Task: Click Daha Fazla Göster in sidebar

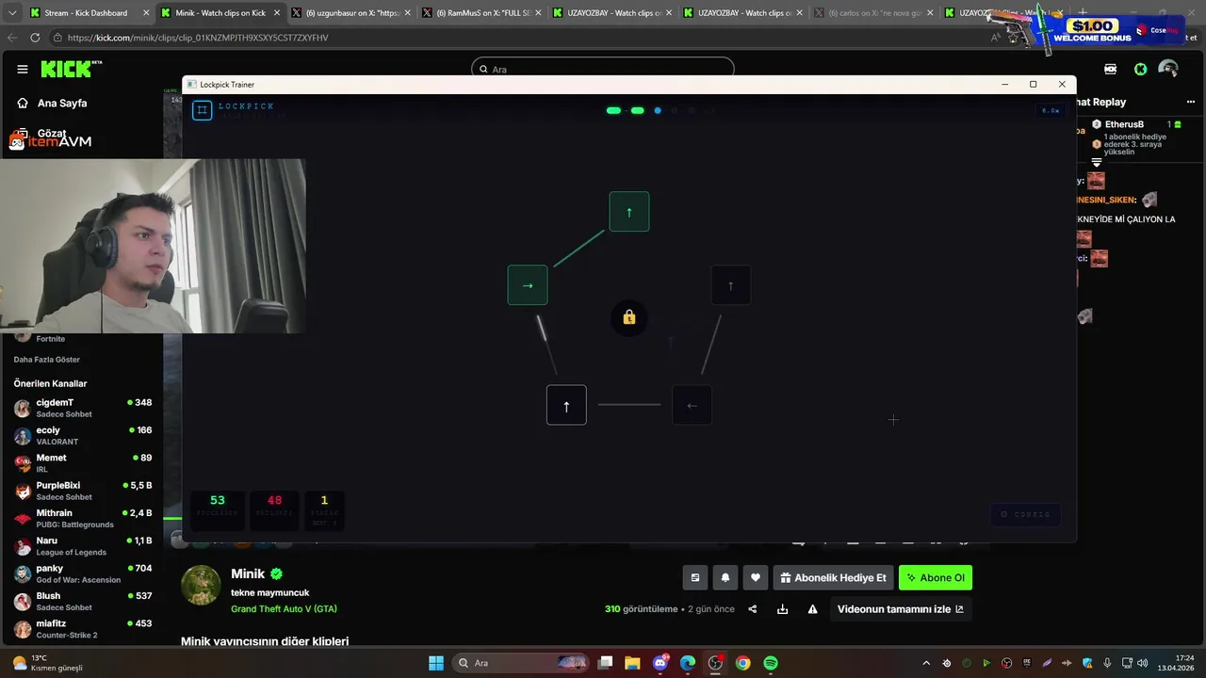Action: click(47, 360)
